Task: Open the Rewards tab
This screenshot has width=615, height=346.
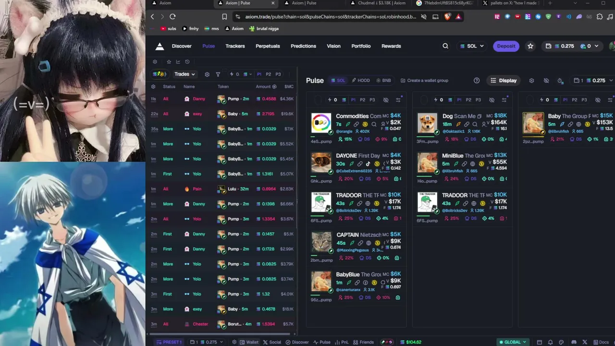Action: [x=391, y=46]
